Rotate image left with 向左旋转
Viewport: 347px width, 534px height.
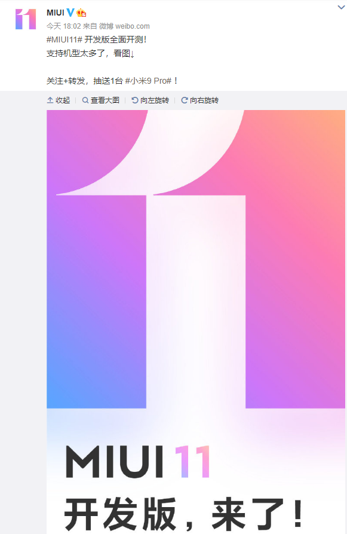coord(151,100)
